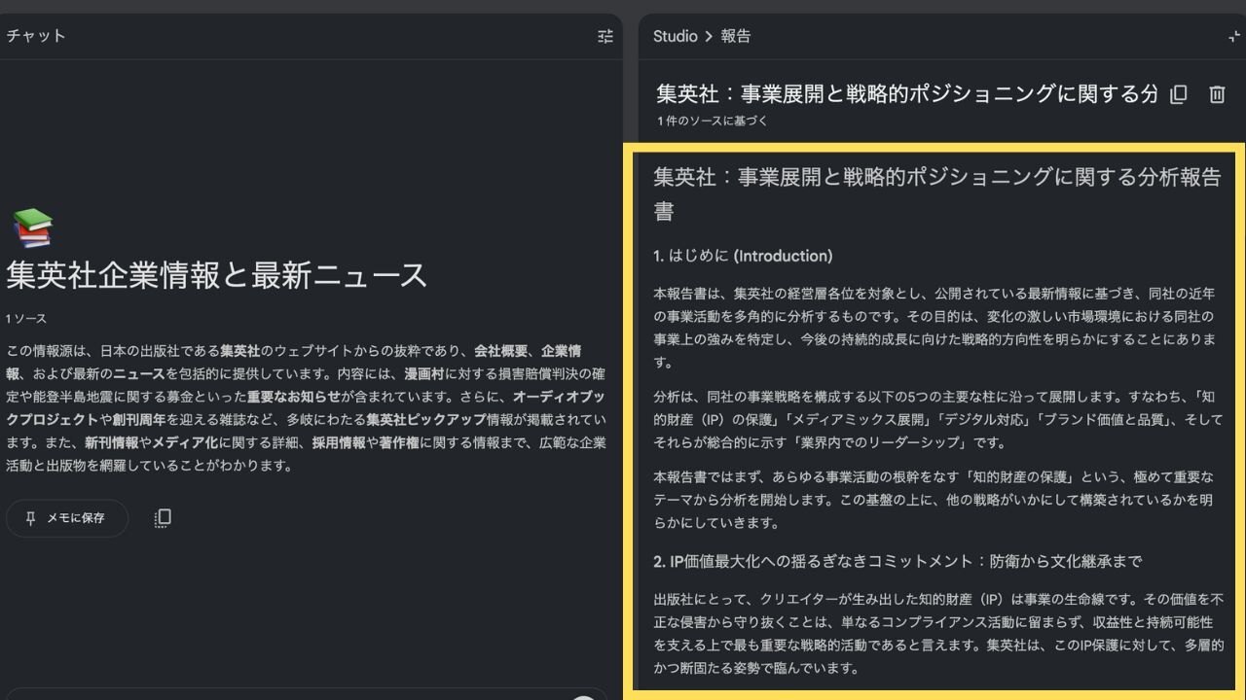Screen dimensions: 1246x700
Task: Click the paragraph starting 出版社にとって、クリエイター
Action: click(x=939, y=633)
